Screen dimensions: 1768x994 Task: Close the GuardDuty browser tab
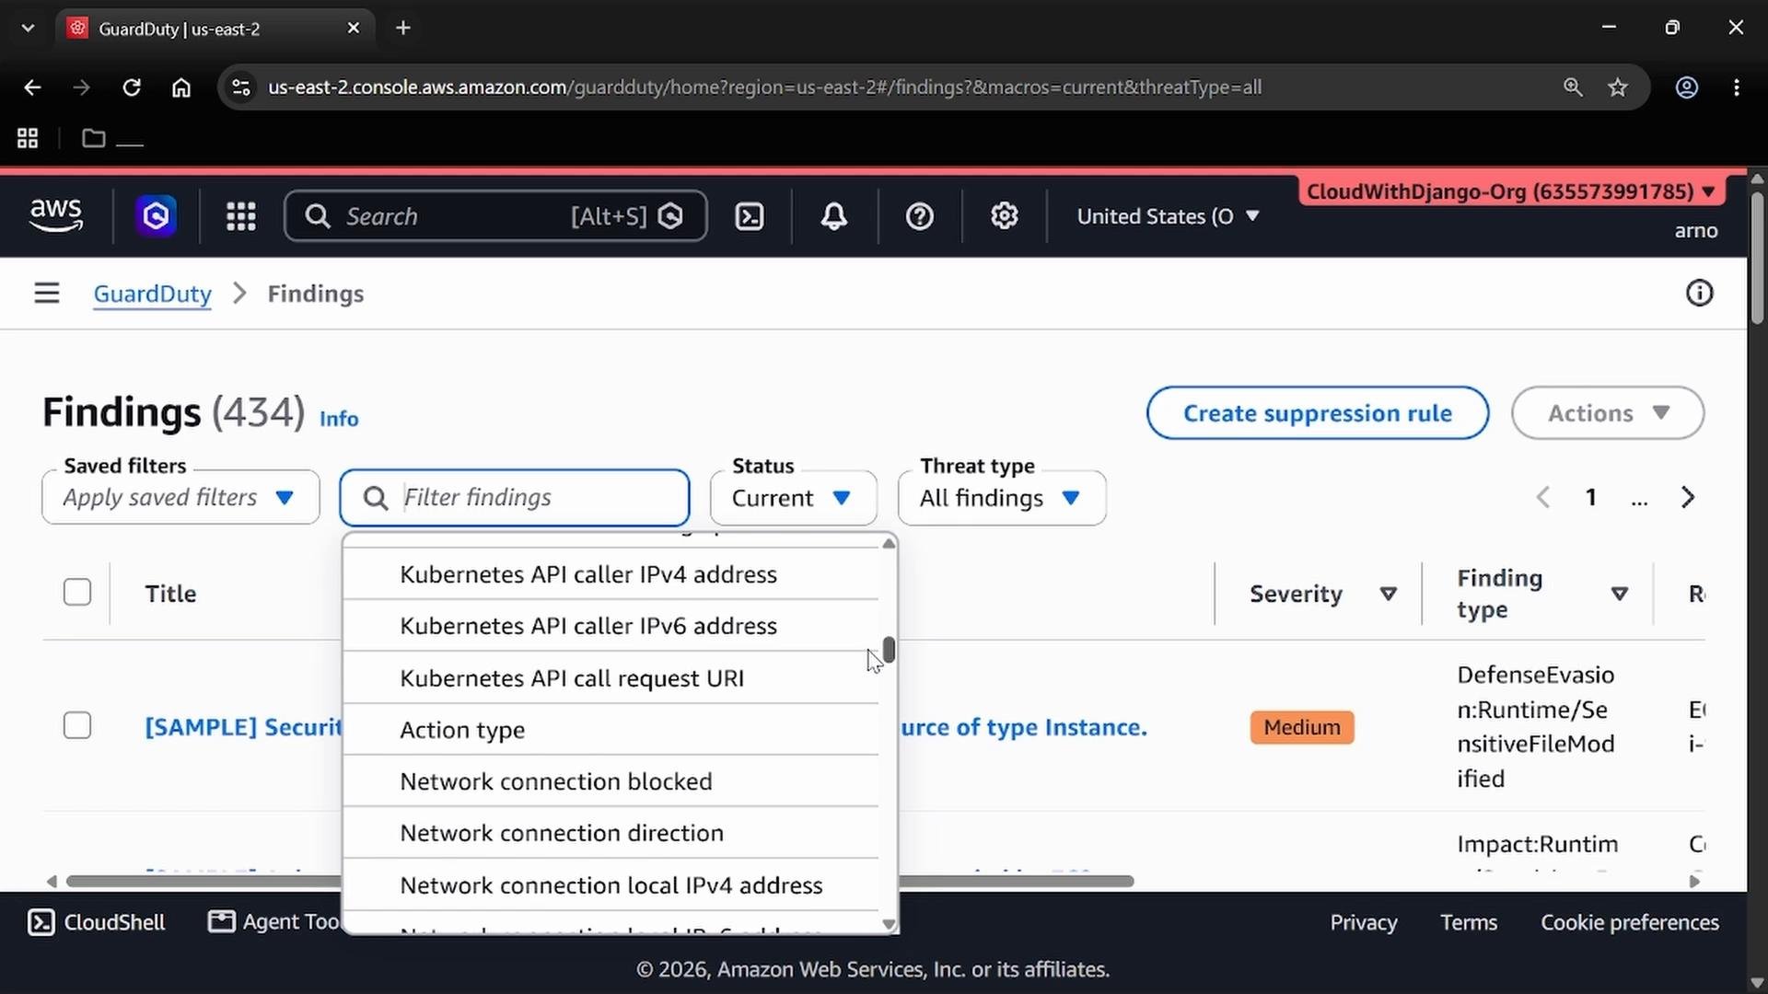tap(354, 29)
